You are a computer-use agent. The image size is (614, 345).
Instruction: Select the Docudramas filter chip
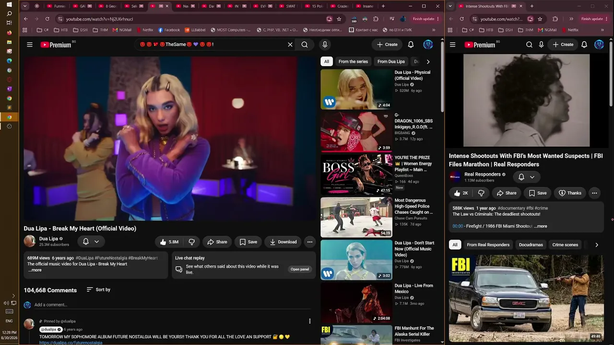point(531,245)
